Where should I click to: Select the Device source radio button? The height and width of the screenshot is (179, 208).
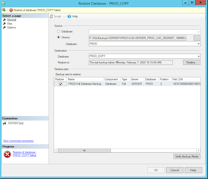click(58, 37)
